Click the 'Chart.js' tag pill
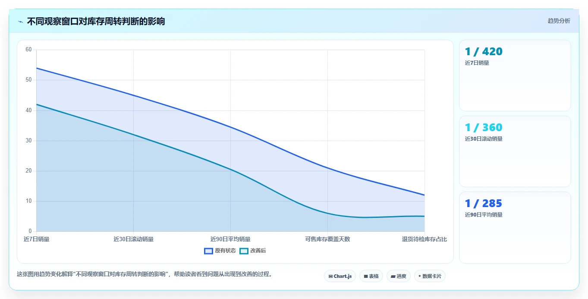 (x=340, y=276)
